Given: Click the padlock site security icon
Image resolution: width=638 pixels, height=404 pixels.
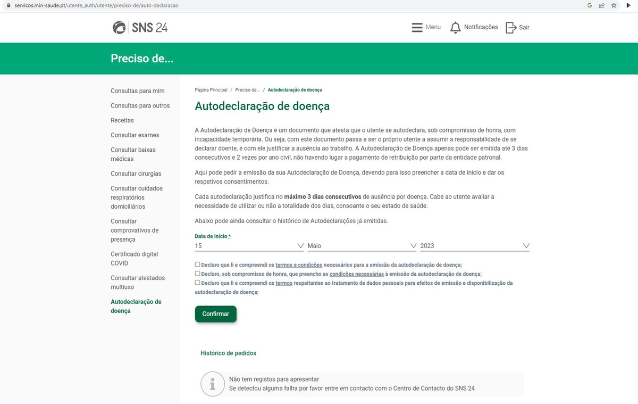Looking at the screenshot, I should (9, 5).
